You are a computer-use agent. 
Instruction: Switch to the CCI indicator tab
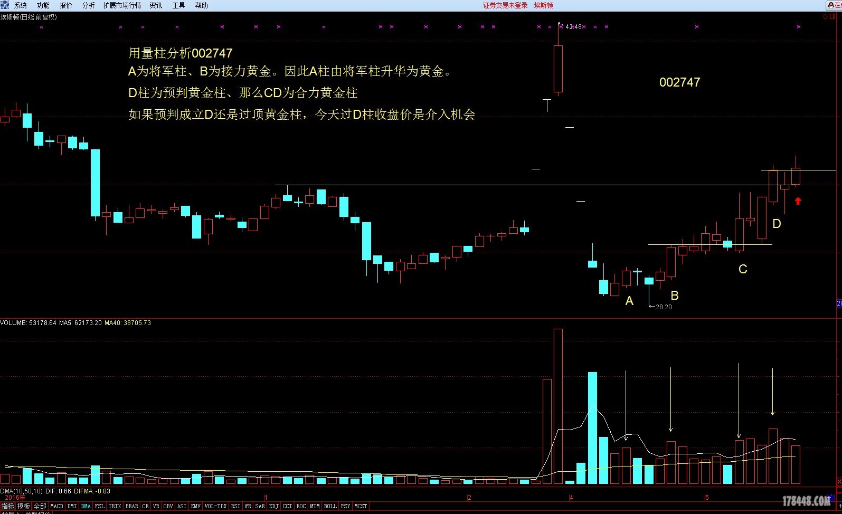click(288, 506)
